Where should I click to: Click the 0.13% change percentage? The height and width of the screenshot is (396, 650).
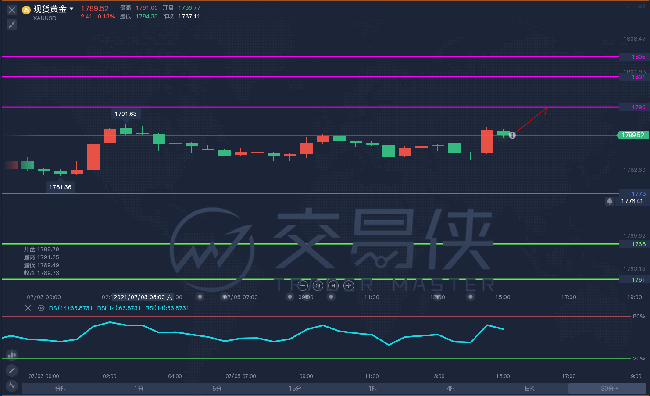tap(107, 17)
